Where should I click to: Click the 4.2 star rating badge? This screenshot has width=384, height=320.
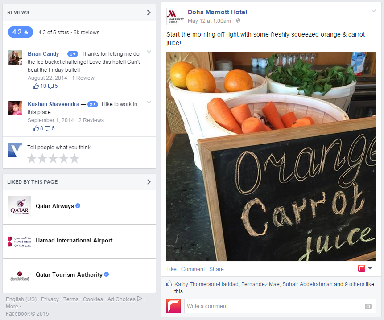tap(21, 32)
